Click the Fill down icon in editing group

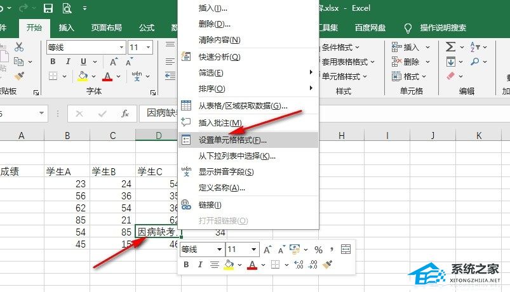(451, 62)
